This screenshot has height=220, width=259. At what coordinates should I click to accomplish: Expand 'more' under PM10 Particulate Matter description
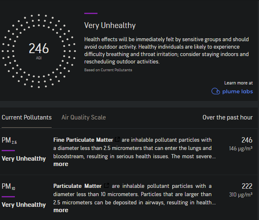coord(61,210)
